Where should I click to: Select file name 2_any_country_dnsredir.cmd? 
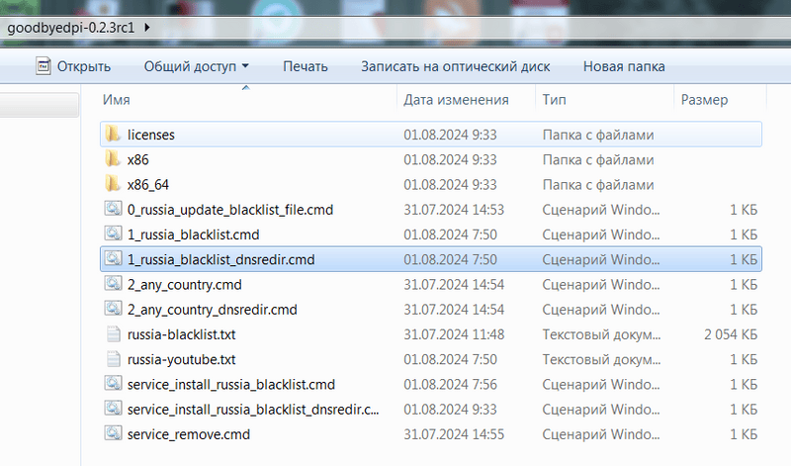[x=212, y=310]
